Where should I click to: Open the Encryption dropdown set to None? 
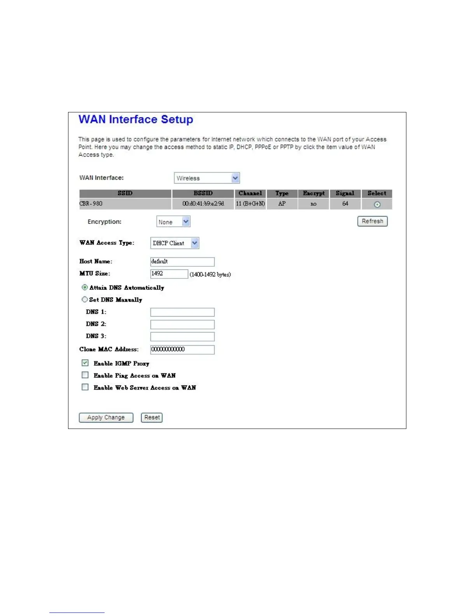[x=173, y=222]
